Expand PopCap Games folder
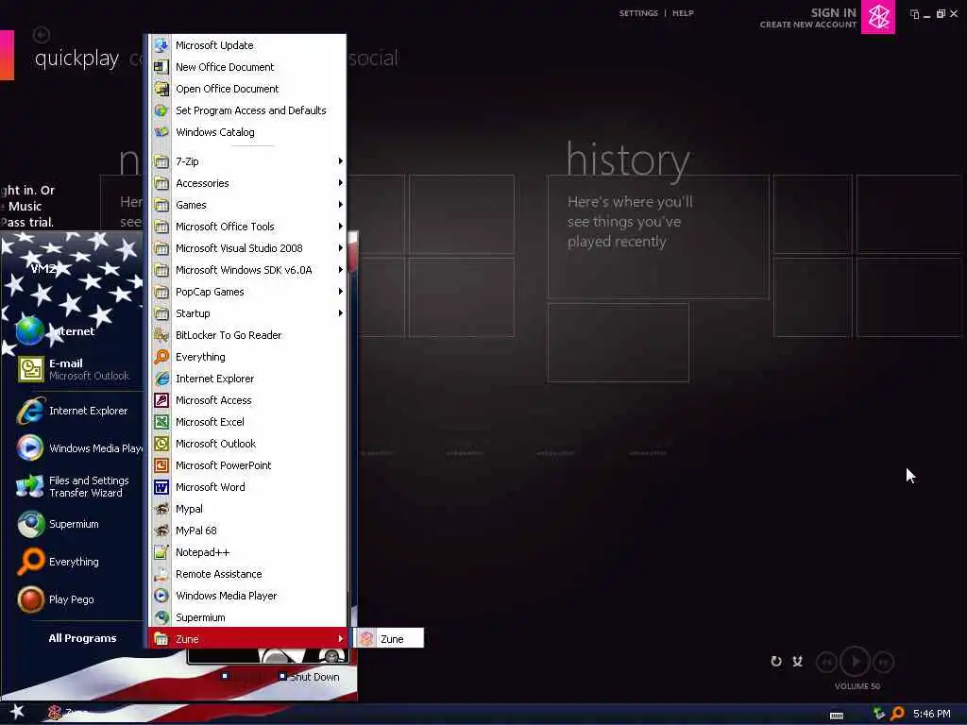The height and width of the screenshot is (725, 967). click(247, 292)
